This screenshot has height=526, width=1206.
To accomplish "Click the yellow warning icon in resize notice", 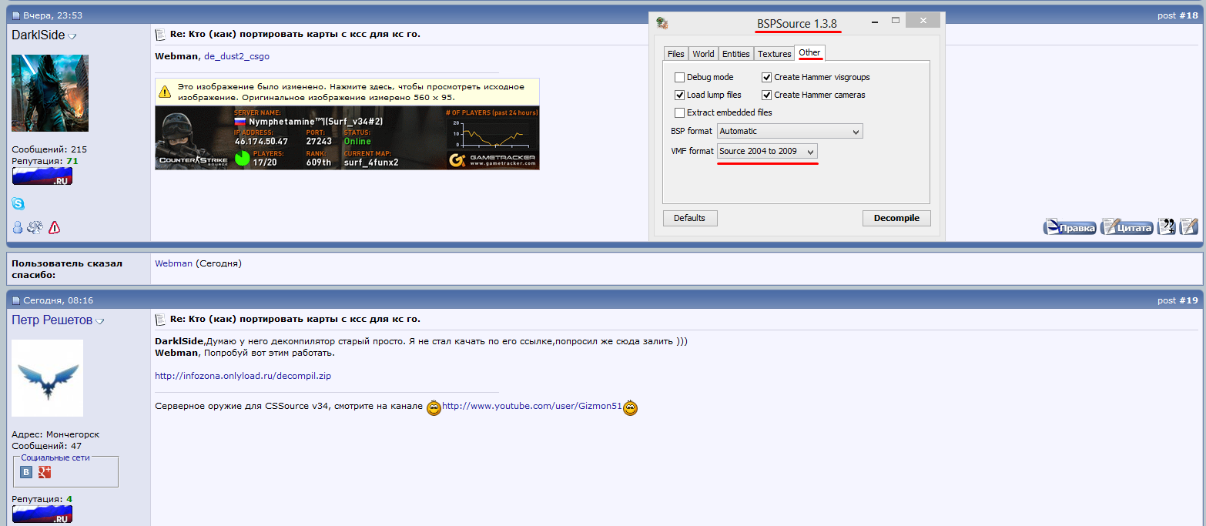I will point(165,92).
